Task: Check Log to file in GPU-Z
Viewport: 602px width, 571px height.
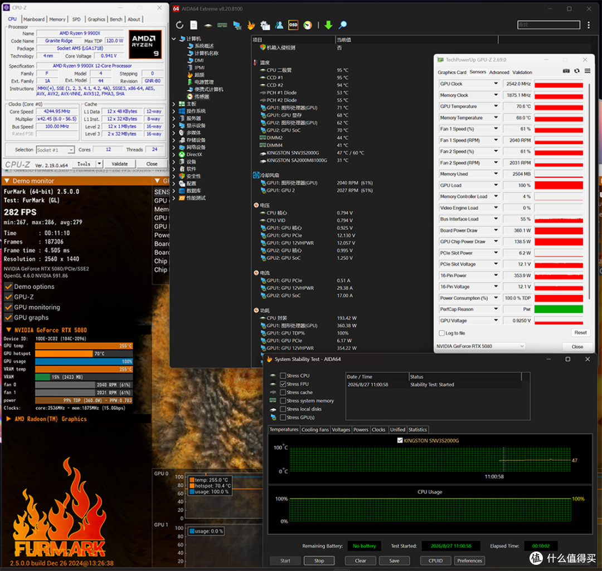Action: click(x=442, y=333)
